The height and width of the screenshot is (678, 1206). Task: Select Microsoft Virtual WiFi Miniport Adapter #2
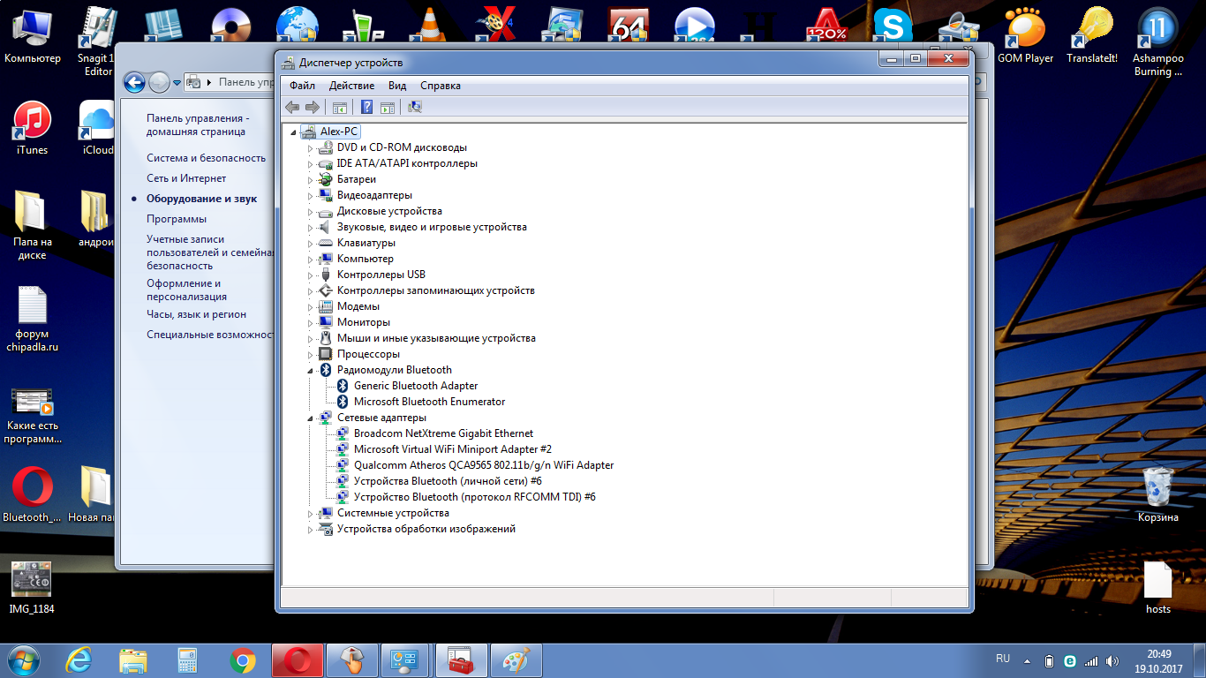453,449
